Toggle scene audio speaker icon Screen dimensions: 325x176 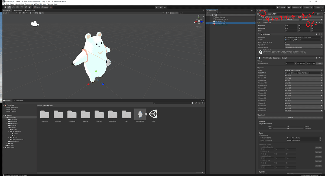[x=27, y=13]
